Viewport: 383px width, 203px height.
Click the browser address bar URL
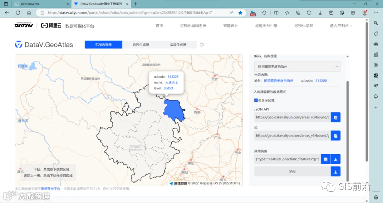point(130,13)
